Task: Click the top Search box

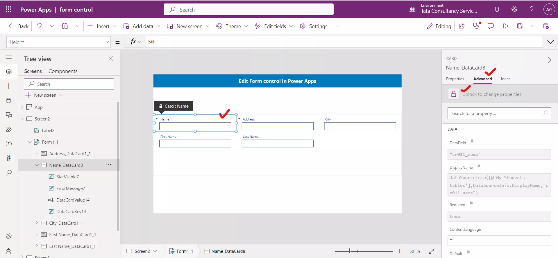Action: (x=248, y=9)
